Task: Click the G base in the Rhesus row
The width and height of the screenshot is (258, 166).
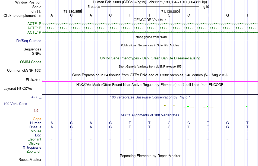Action: [228, 127]
